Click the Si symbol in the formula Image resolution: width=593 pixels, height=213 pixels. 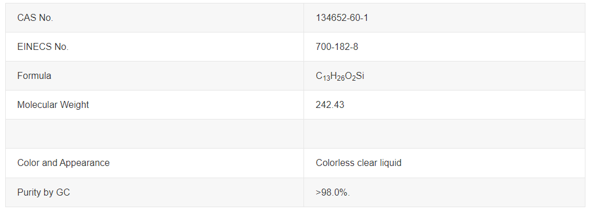pyautogui.click(x=360, y=76)
